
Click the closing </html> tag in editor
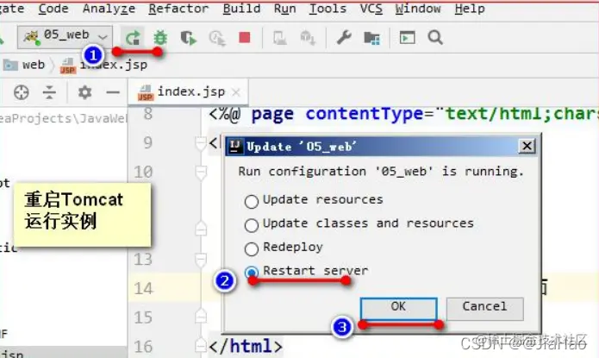click(246, 346)
